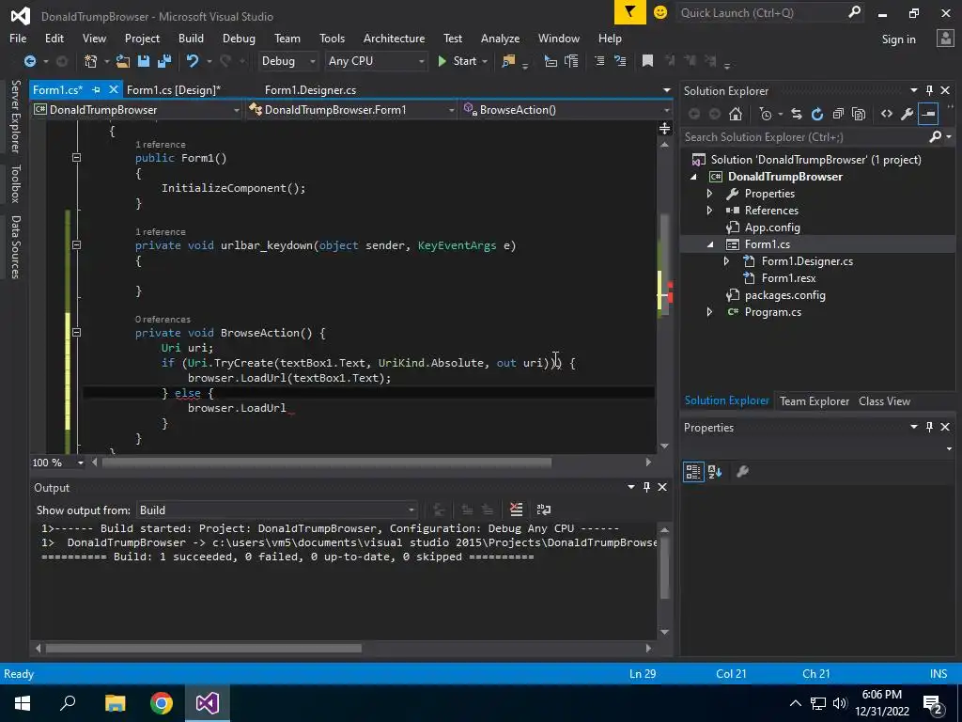Toggle Word Wrap in the Output panel
The height and width of the screenshot is (722, 962).
[x=544, y=510]
